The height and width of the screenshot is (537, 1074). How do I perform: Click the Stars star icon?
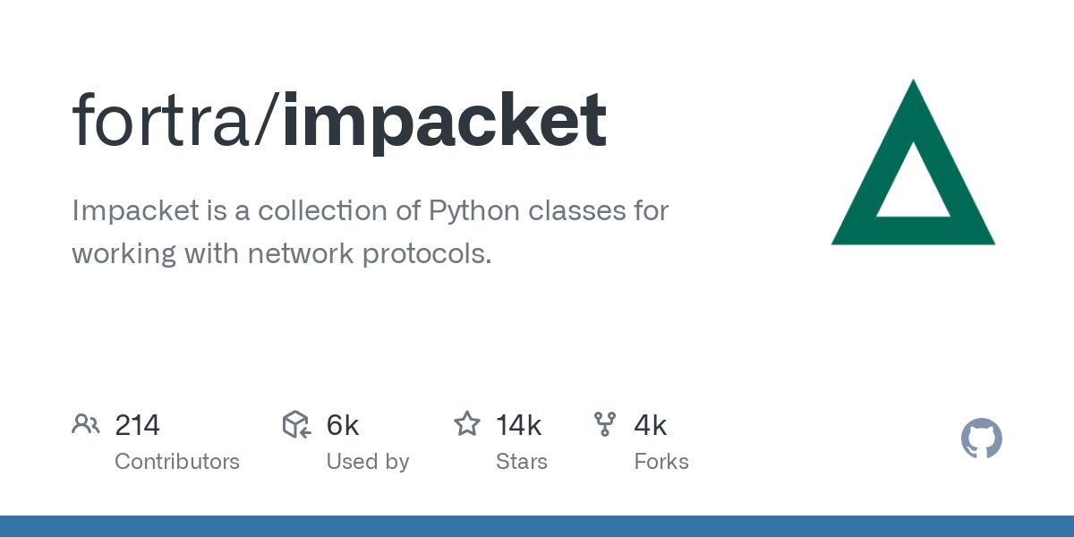[467, 424]
